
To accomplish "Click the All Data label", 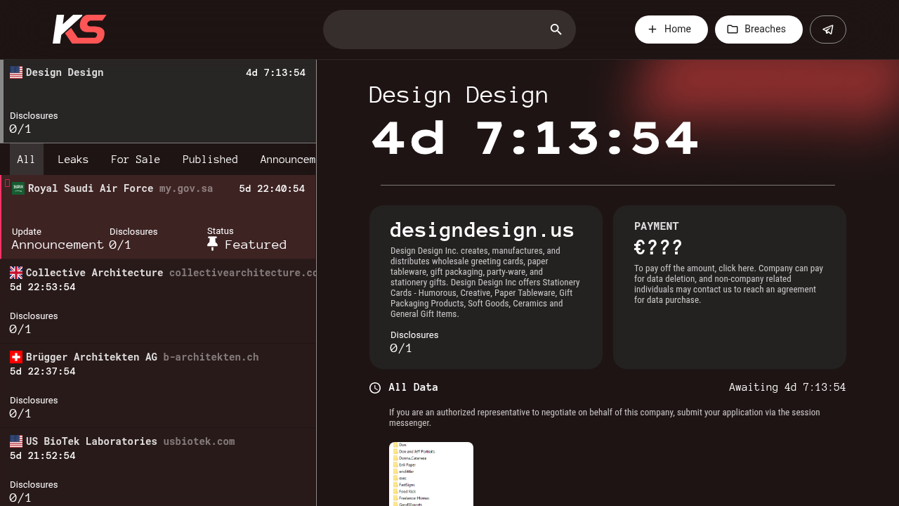I will point(413,387).
